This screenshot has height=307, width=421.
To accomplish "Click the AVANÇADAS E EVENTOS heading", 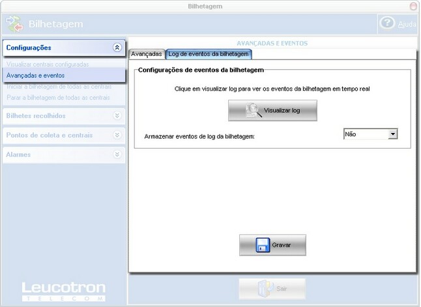I will pos(272,43).
